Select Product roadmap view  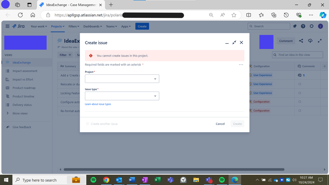point(24,88)
